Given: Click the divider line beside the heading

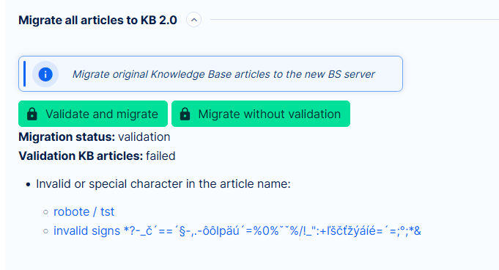Looking at the screenshot, I should (x=355, y=20).
